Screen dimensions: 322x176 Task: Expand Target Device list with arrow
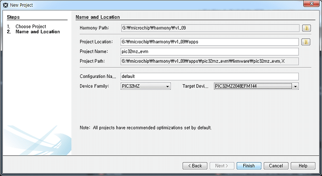pos(295,86)
